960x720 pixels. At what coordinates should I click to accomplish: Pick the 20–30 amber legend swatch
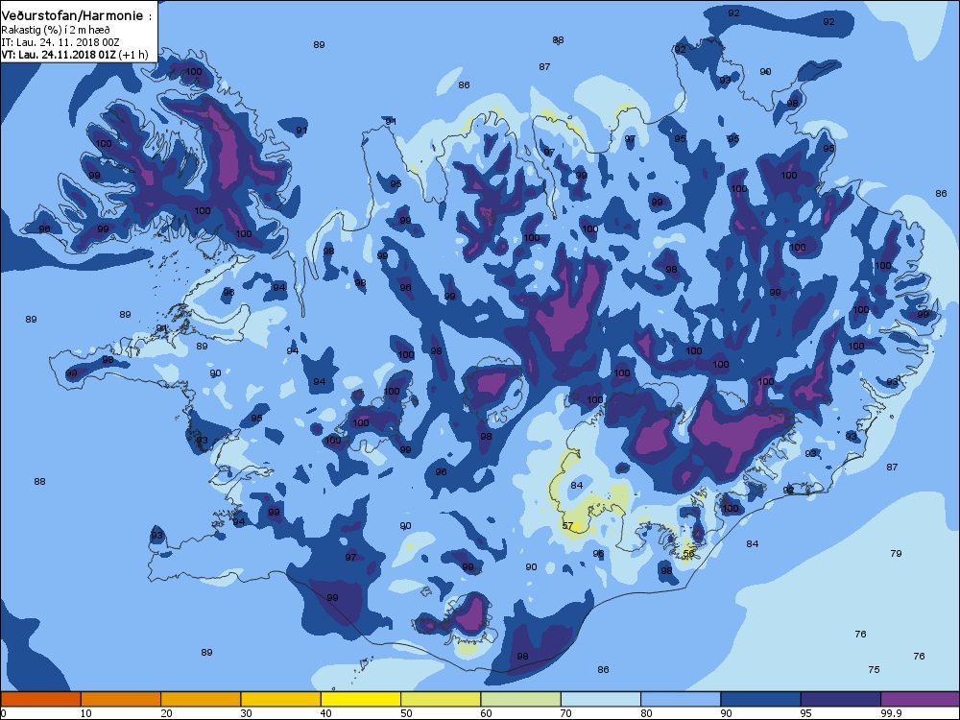tap(201, 699)
